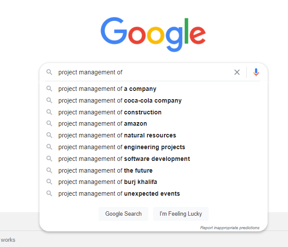This screenshot has height=247, width=288.
Task: Select 'project management of software development' suggestion
Action: [124, 159]
